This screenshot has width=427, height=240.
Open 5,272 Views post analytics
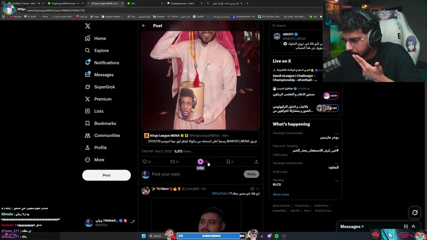pyautogui.click(x=182, y=151)
